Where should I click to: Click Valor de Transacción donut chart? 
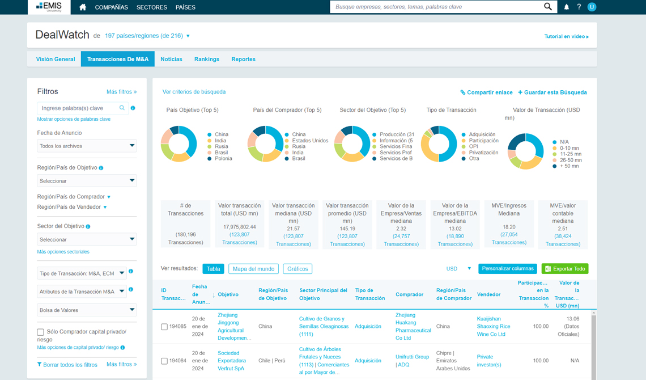(526, 151)
